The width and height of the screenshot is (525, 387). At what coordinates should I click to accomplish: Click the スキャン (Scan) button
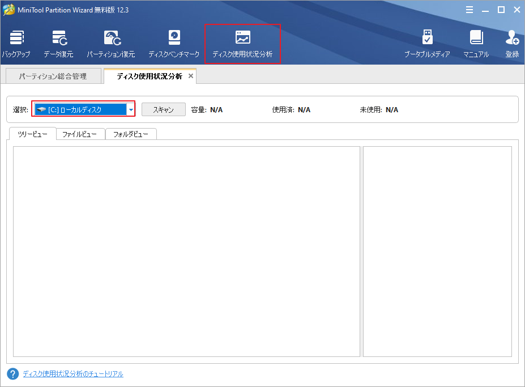click(164, 109)
